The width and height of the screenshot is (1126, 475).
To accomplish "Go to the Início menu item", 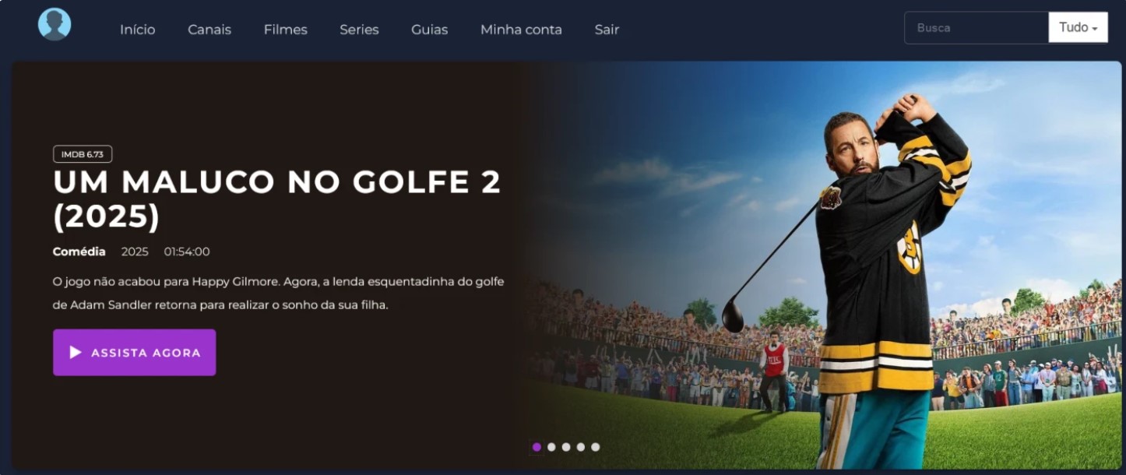I will (138, 30).
